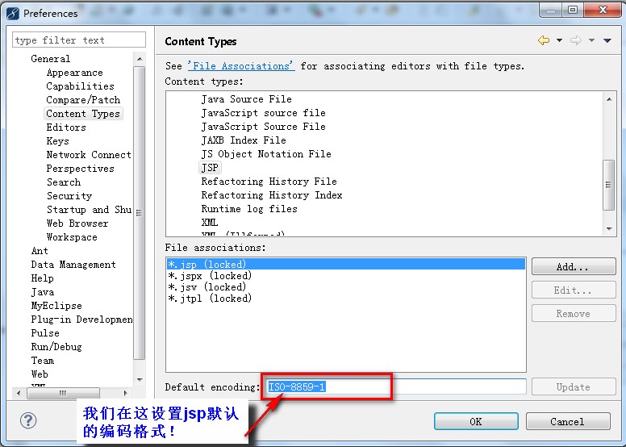Open the back history dropdown arrow
The image size is (626, 447).
[559, 40]
